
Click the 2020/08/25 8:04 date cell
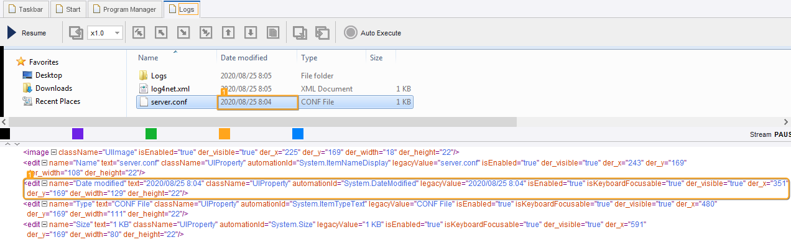258,102
